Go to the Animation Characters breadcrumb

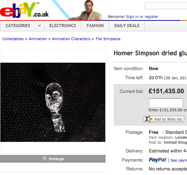click(x=71, y=39)
